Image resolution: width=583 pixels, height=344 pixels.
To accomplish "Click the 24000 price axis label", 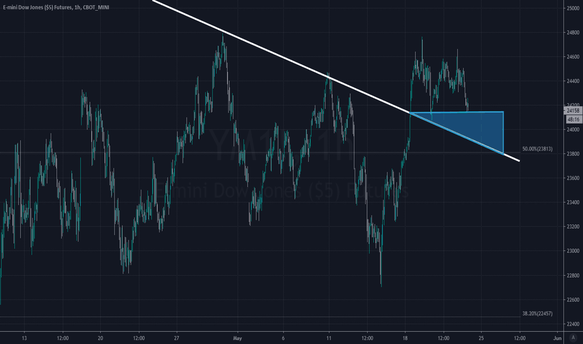I will (x=573, y=129).
